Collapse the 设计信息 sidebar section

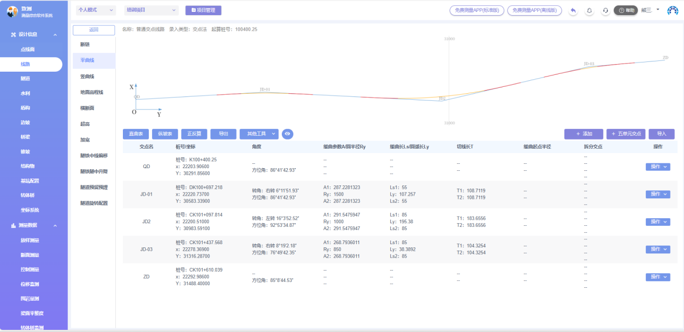point(55,34)
